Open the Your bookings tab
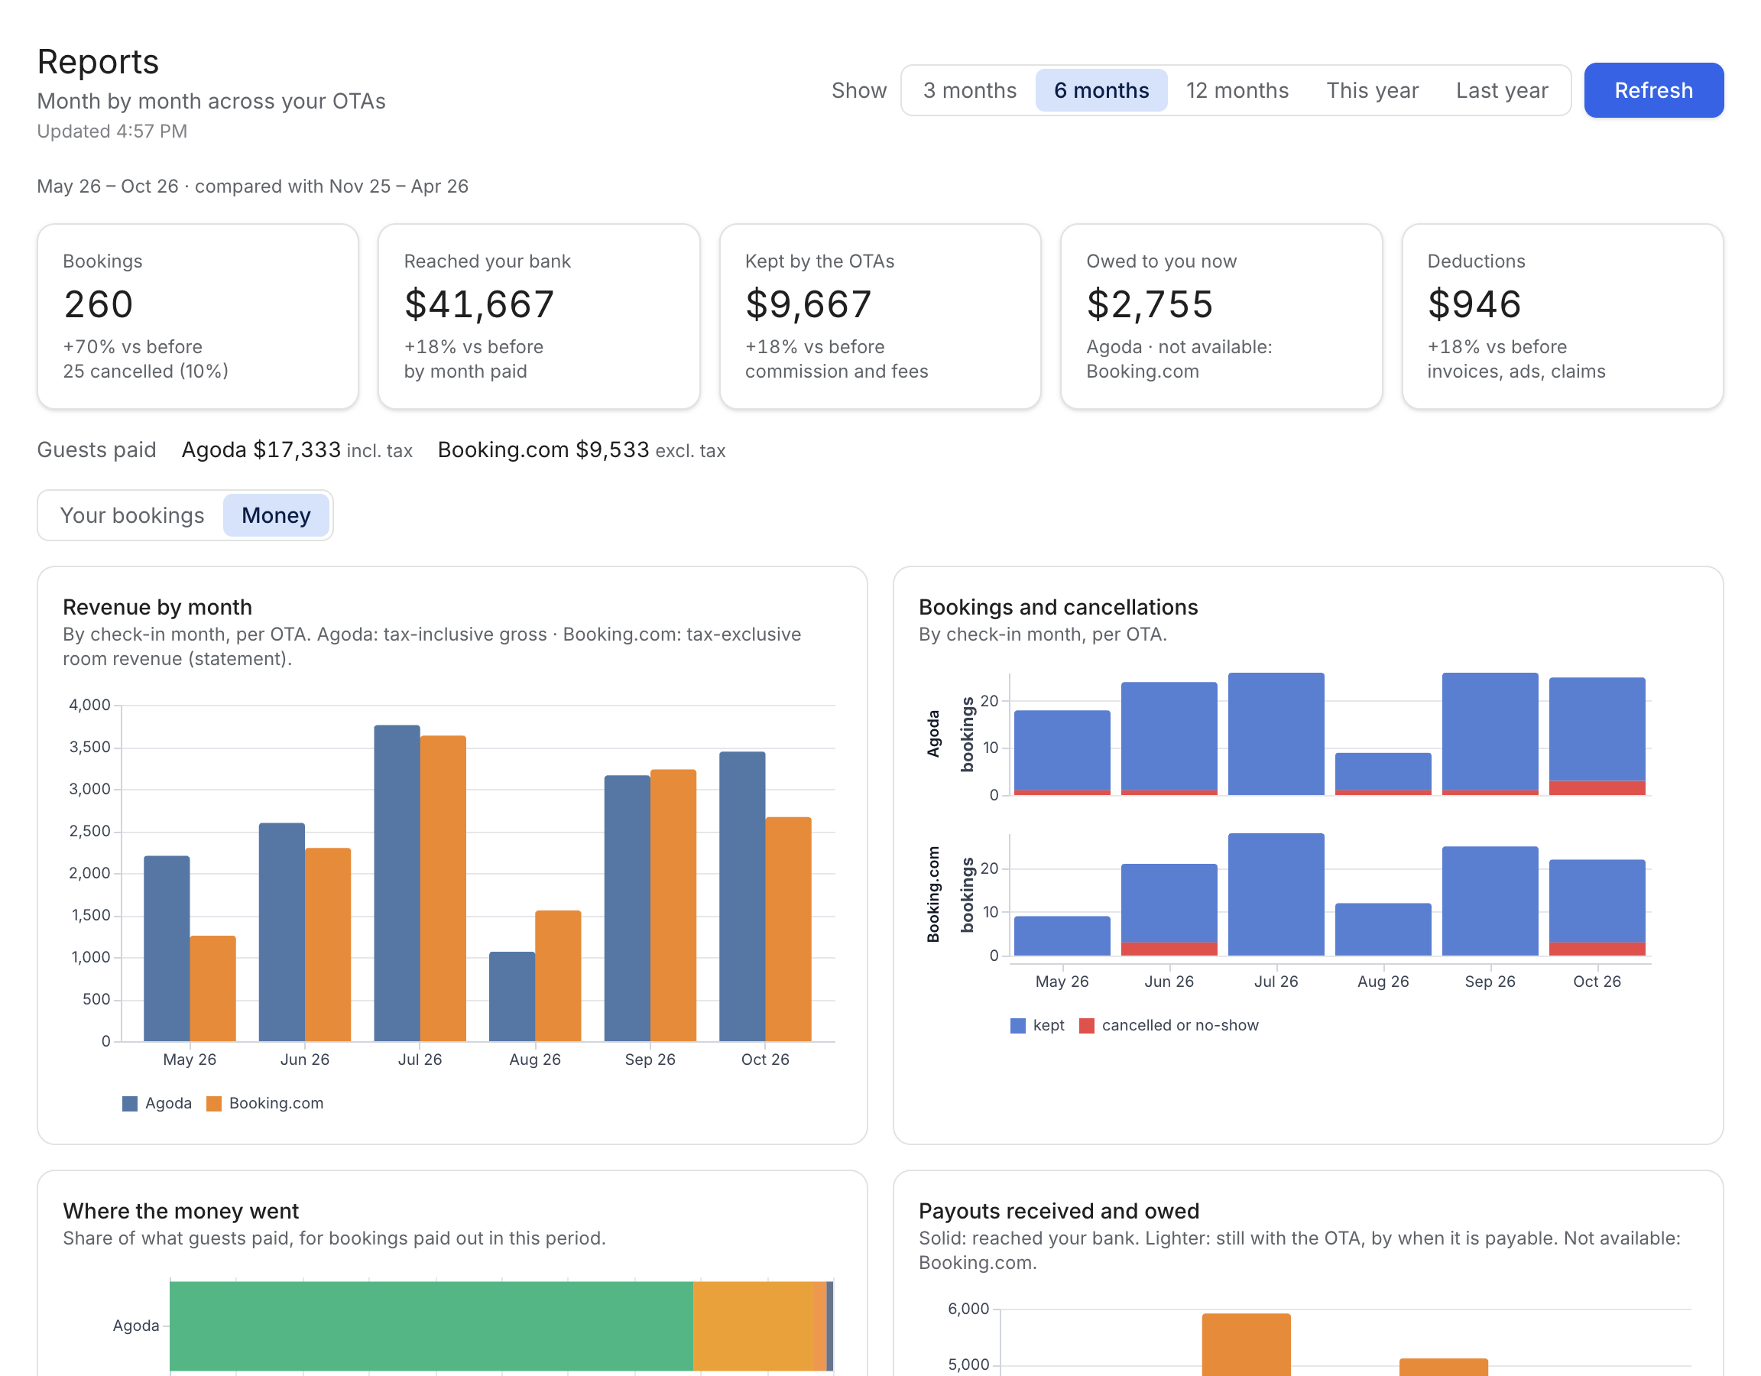Viewport: 1761px width, 1376px height. click(132, 515)
